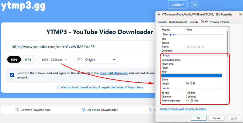Open the English language dropdown

178,5
